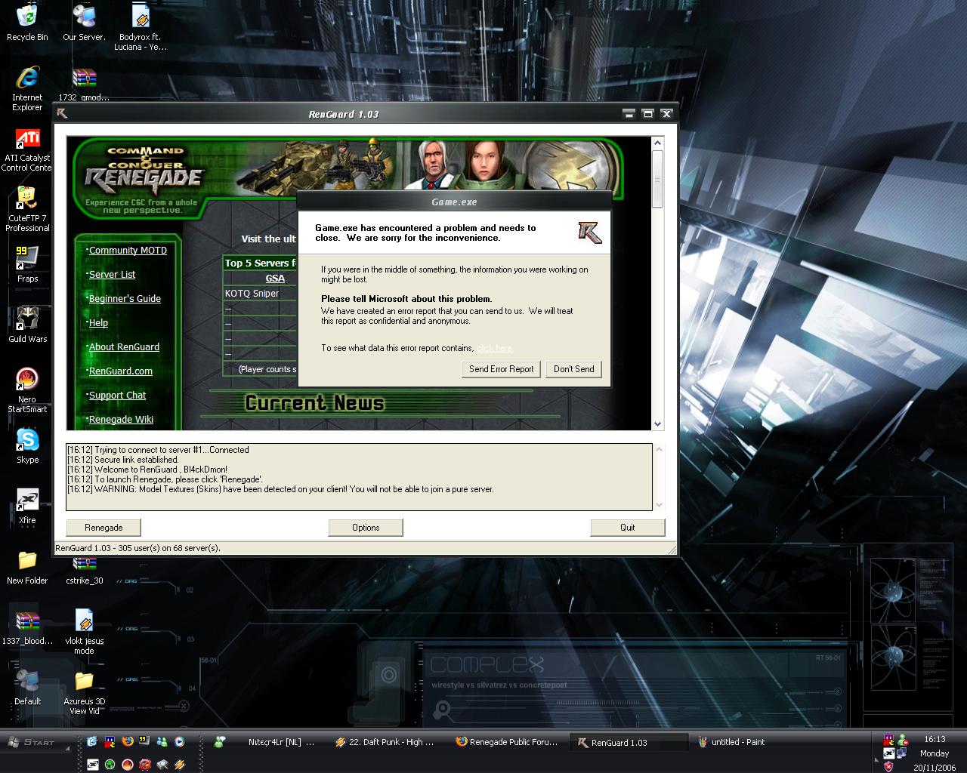Click the Send Error Report button
967x773 pixels.
(501, 369)
